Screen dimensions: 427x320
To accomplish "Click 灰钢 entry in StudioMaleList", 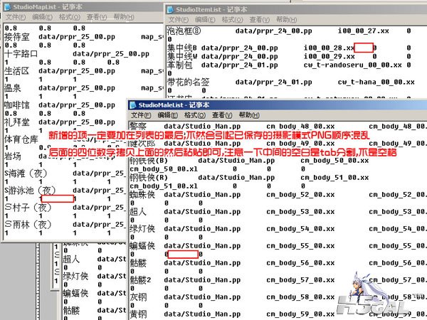I will (138, 297).
